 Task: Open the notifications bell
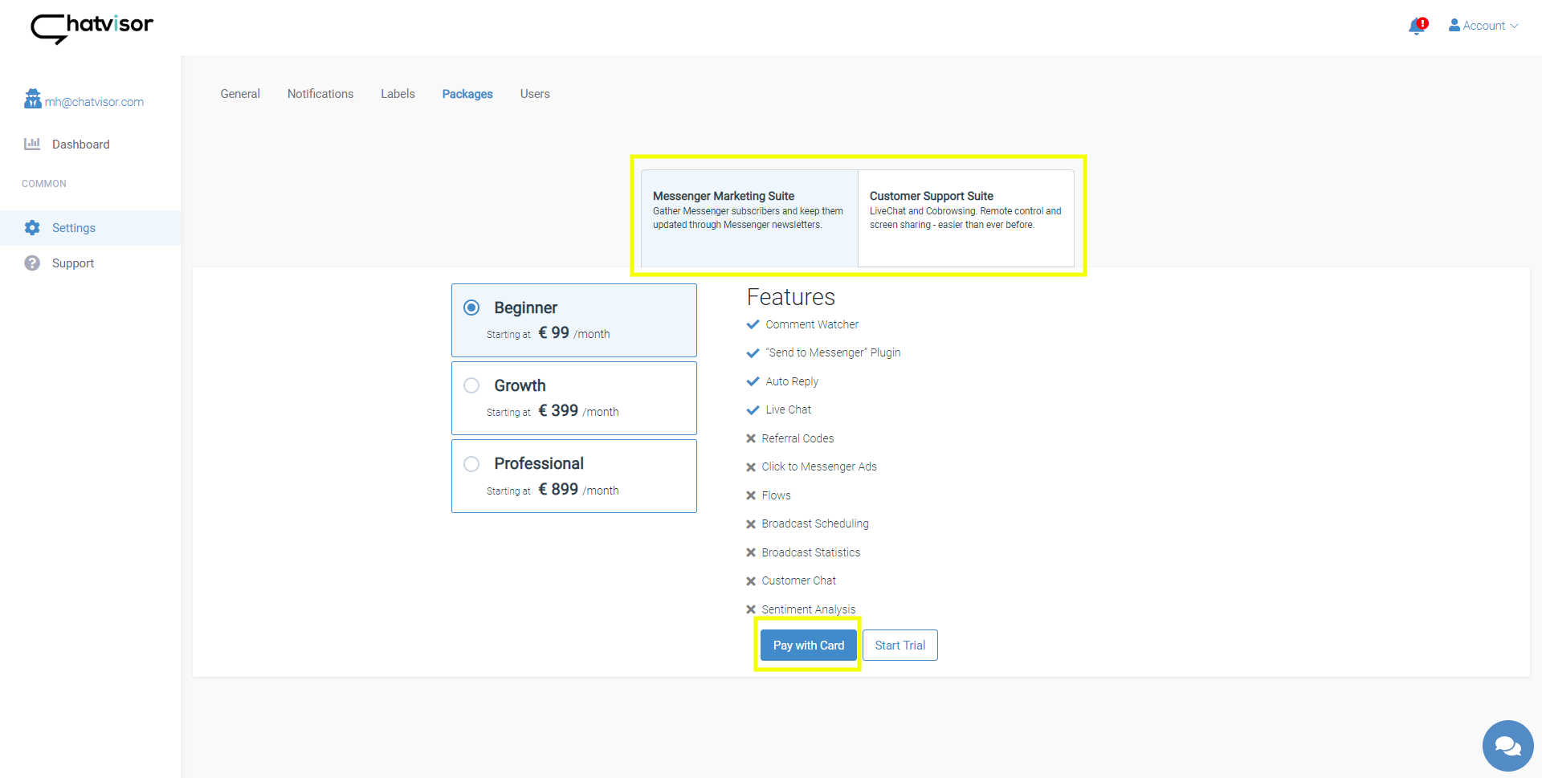coord(1418,26)
